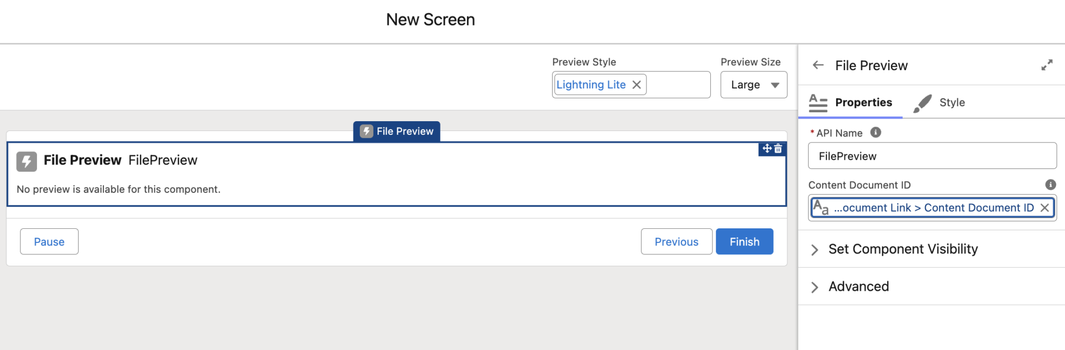Open the Preview Size dropdown
Viewport: 1065px width, 350px height.
coord(754,85)
